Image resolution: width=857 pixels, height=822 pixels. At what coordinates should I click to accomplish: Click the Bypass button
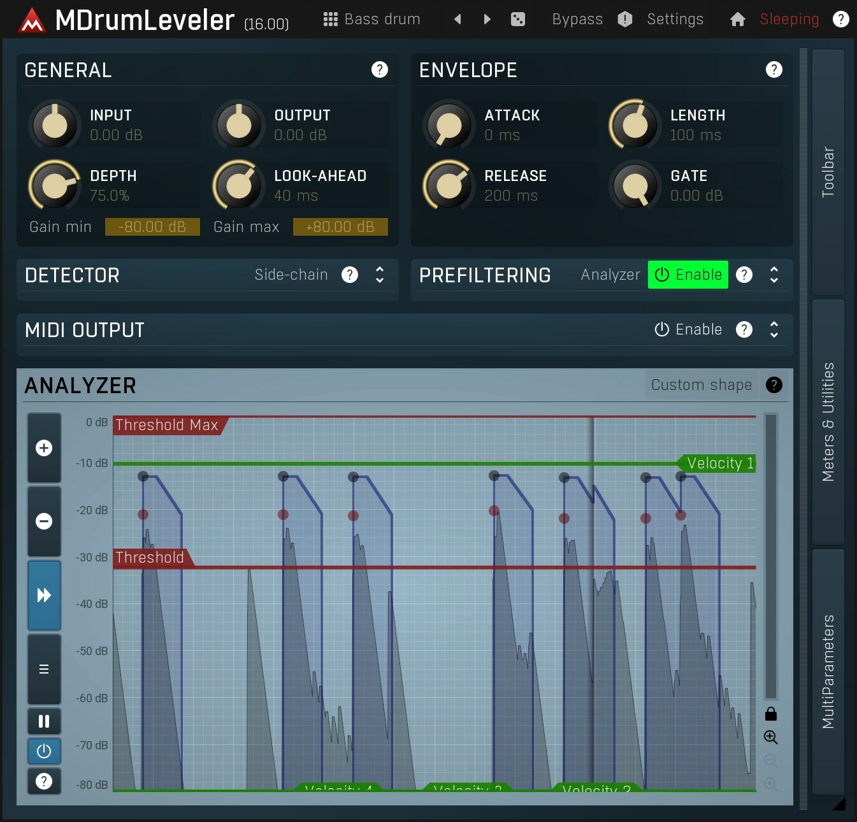[577, 19]
